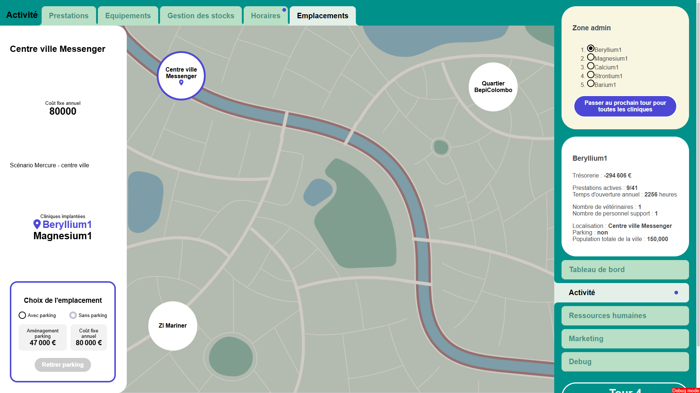700x393 pixels.
Task: Click the blue dot on Activité menu
Action: (676, 293)
